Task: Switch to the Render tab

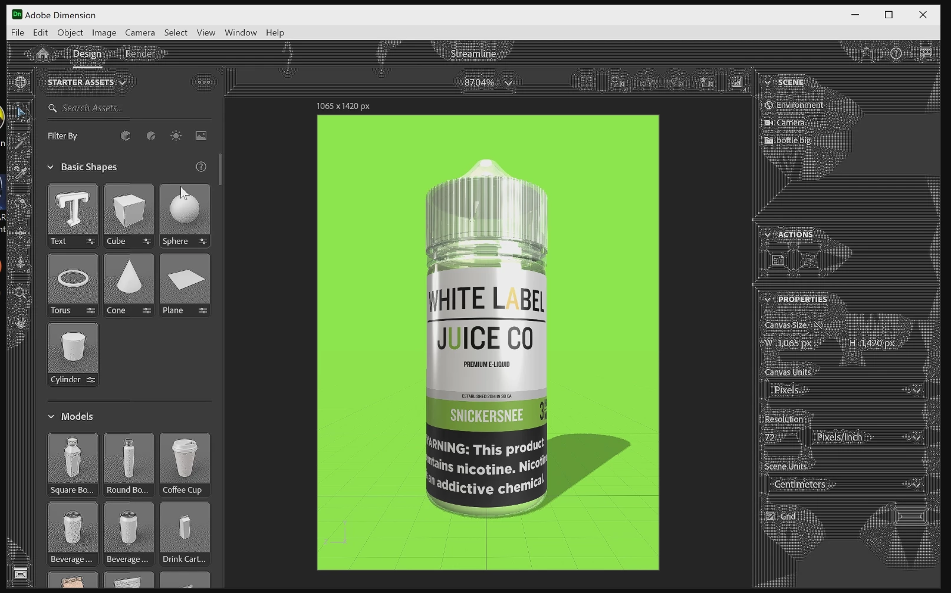Action: click(140, 54)
